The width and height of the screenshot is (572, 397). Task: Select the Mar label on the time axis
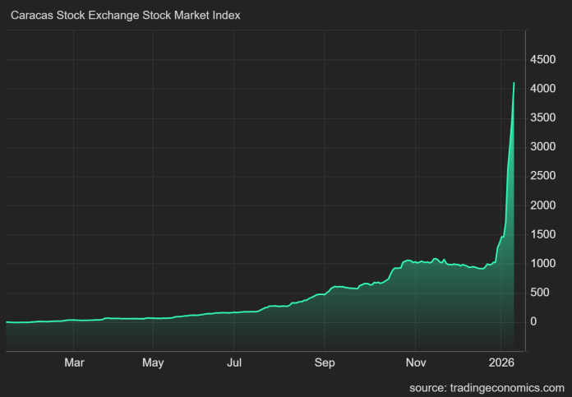[75, 362]
